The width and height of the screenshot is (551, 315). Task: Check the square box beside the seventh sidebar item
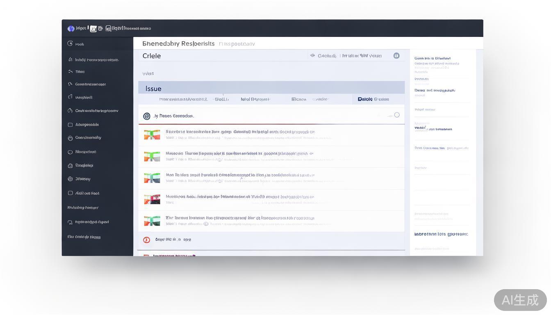[70, 125]
